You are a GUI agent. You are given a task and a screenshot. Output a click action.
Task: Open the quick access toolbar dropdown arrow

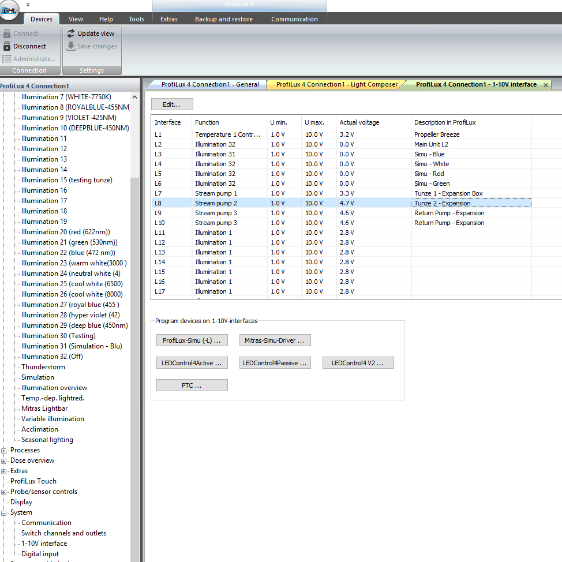tap(28, 5)
